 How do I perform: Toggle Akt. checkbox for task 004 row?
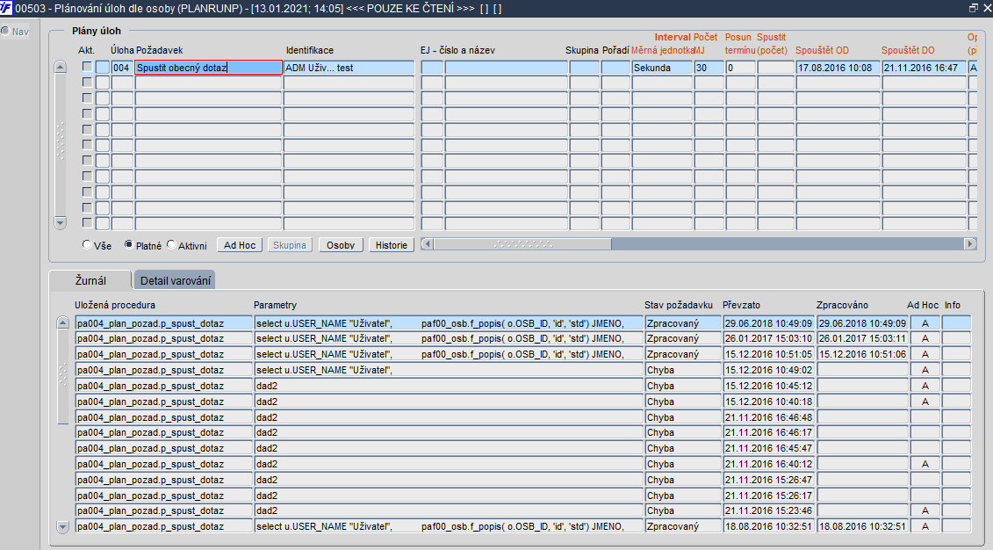[x=88, y=67]
